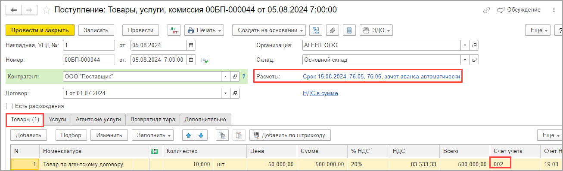Open the Печать dropdown
Image resolution: width=563 pixels, height=171 pixels.
coord(205,30)
